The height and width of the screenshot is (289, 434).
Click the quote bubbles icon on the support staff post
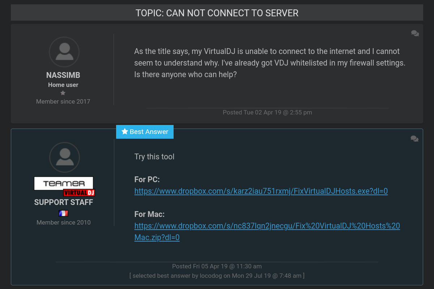pos(414,139)
